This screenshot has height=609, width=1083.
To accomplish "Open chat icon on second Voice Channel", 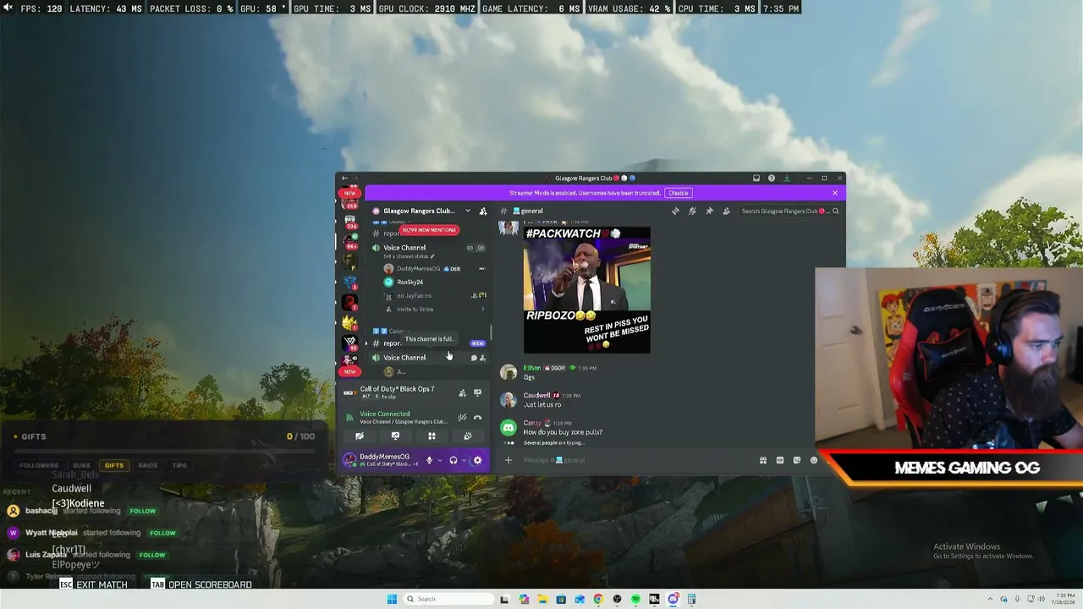I will tap(473, 358).
